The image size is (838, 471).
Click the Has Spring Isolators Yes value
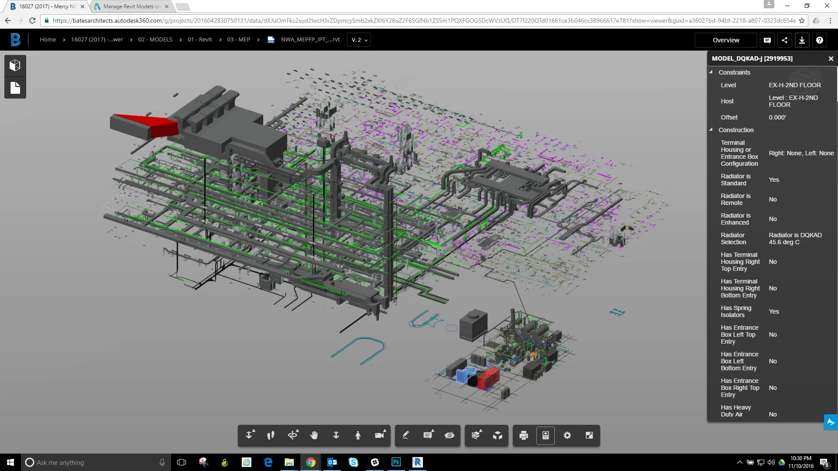tap(774, 311)
